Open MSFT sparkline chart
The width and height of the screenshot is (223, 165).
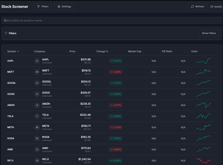click(203, 72)
